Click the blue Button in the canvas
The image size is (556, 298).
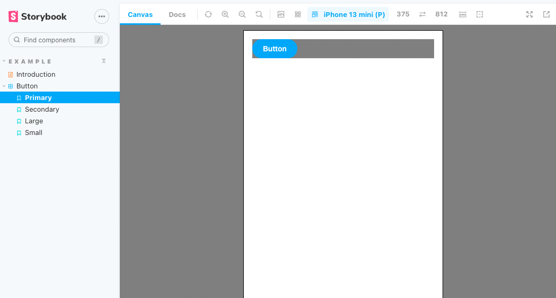coord(275,49)
